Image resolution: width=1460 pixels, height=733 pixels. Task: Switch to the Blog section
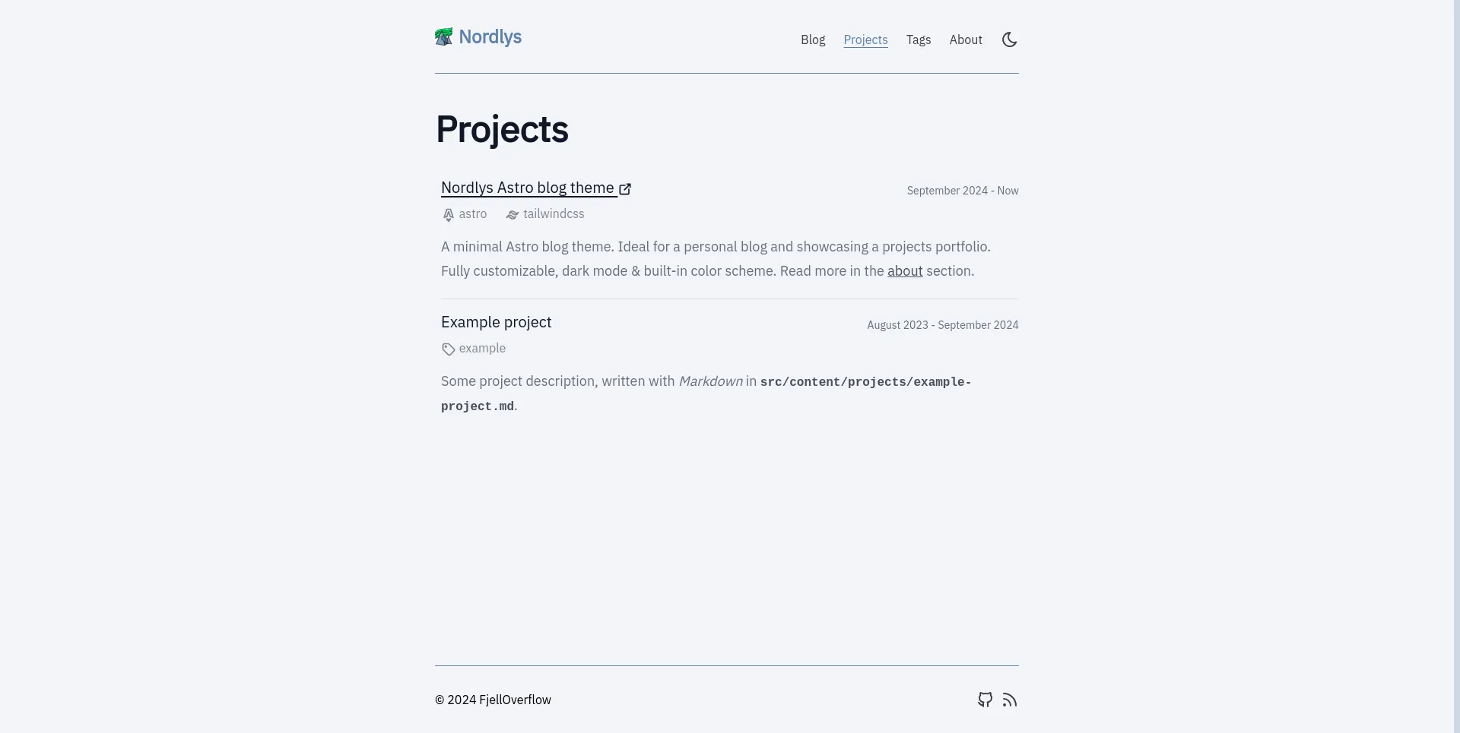(813, 39)
